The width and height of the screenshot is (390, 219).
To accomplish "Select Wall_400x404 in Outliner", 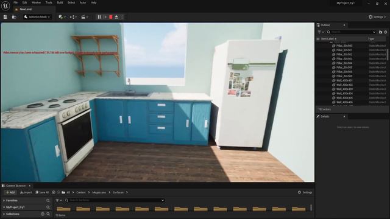I will (344, 94).
